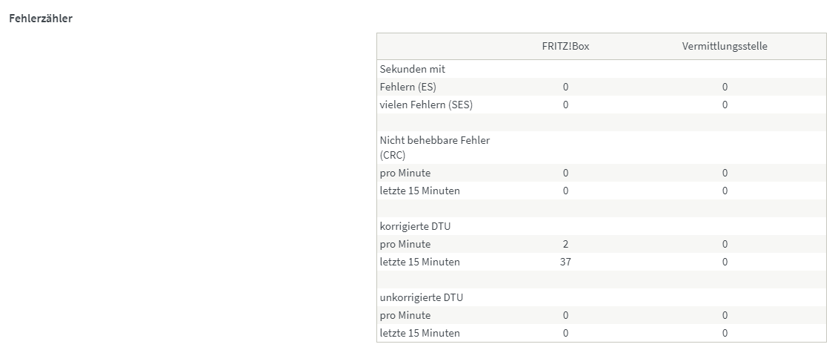Screen dimensions: 838x347
Task: Click the Fehlern (ES) row label
Action: [408, 87]
